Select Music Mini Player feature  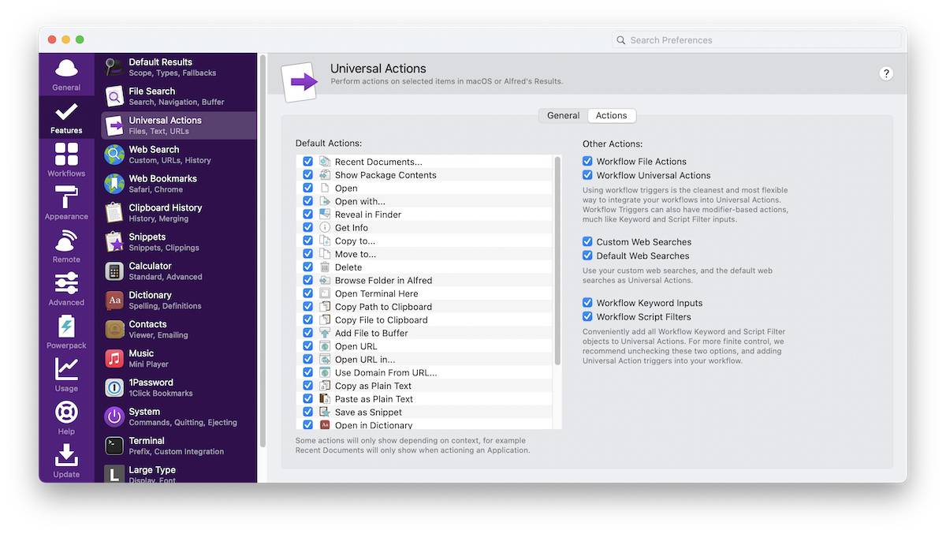178,359
